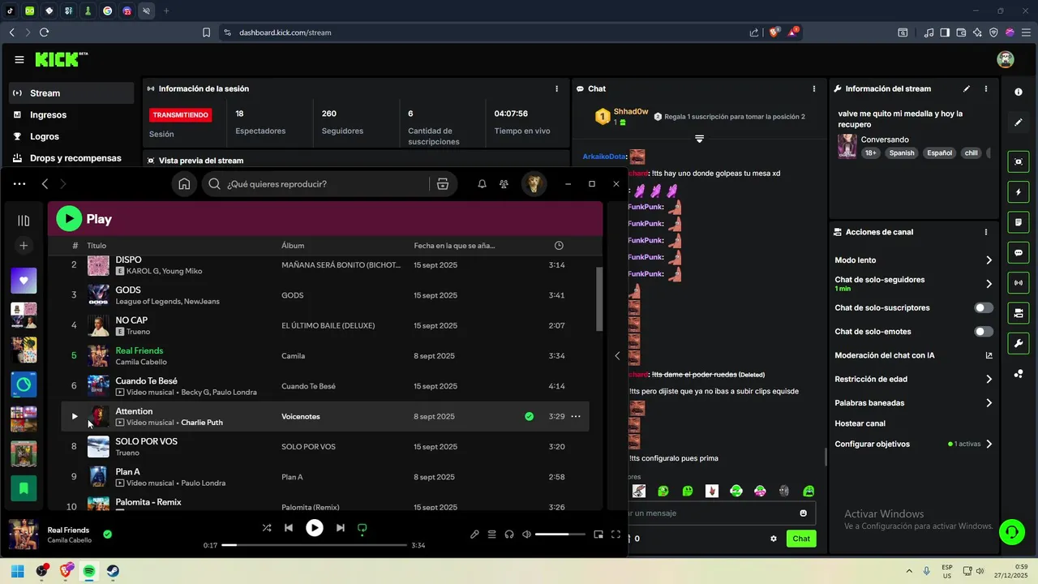The width and height of the screenshot is (1038, 584).
Task: Mute Spotify with the speaker icon
Action: 527,535
